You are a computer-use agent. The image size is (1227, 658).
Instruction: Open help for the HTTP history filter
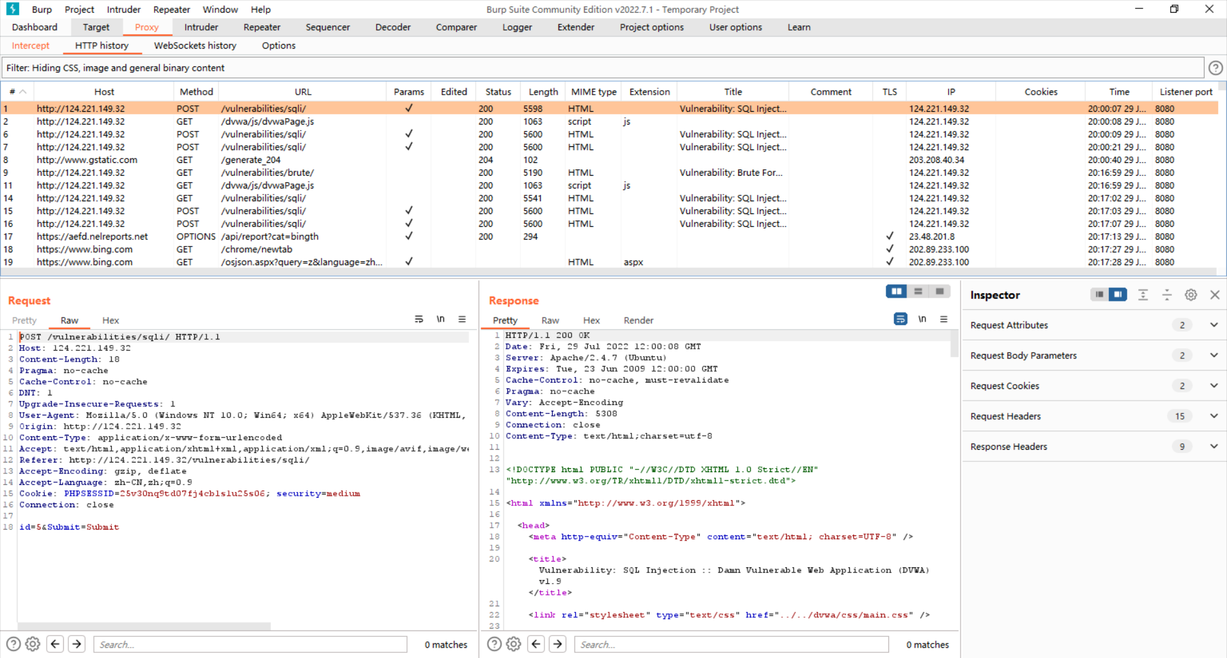click(1215, 68)
